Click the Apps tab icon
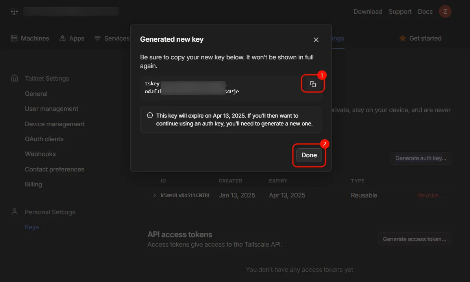This screenshot has height=282, width=470. (x=63, y=38)
